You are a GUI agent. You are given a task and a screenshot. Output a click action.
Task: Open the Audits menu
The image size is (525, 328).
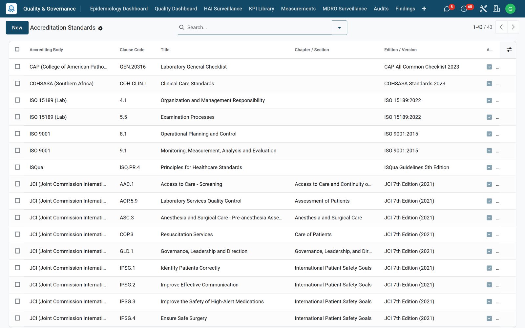click(x=381, y=9)
